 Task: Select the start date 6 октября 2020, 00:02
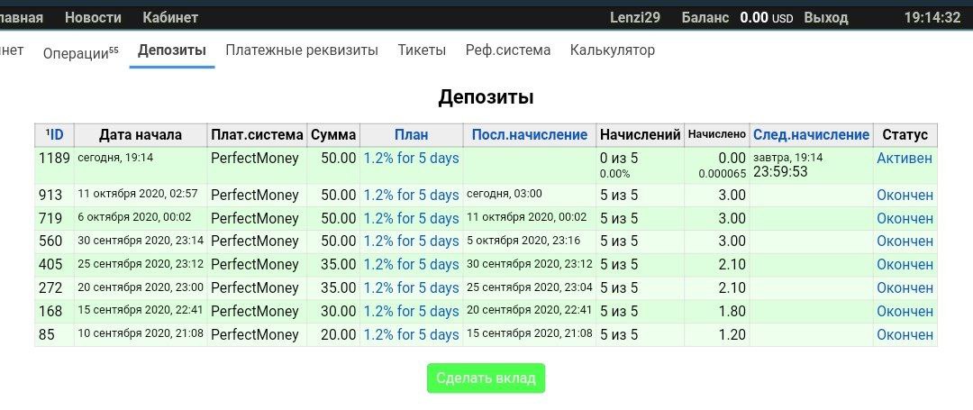(134, 218)
